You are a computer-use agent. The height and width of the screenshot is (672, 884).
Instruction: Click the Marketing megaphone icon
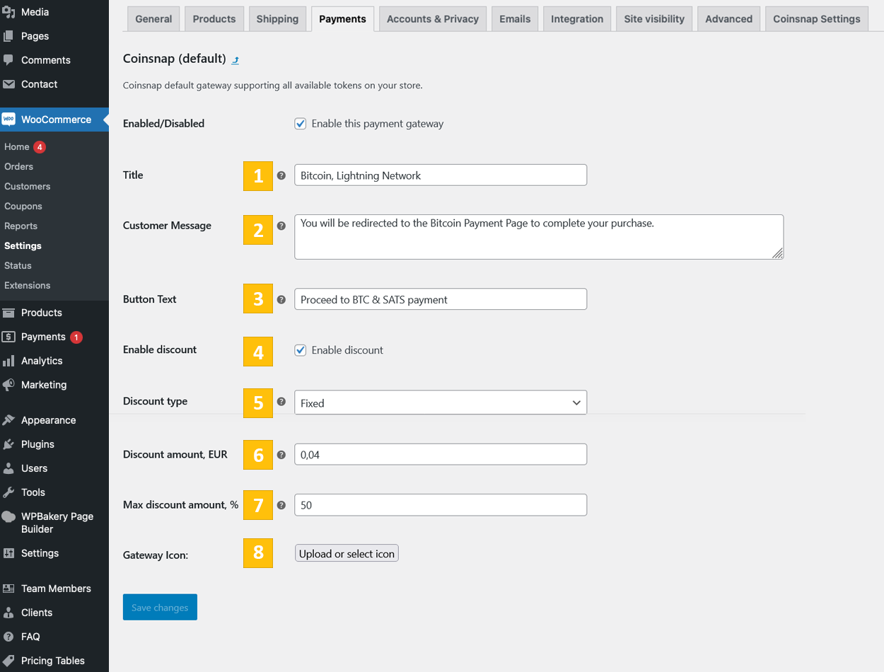(x=8, y=385)
